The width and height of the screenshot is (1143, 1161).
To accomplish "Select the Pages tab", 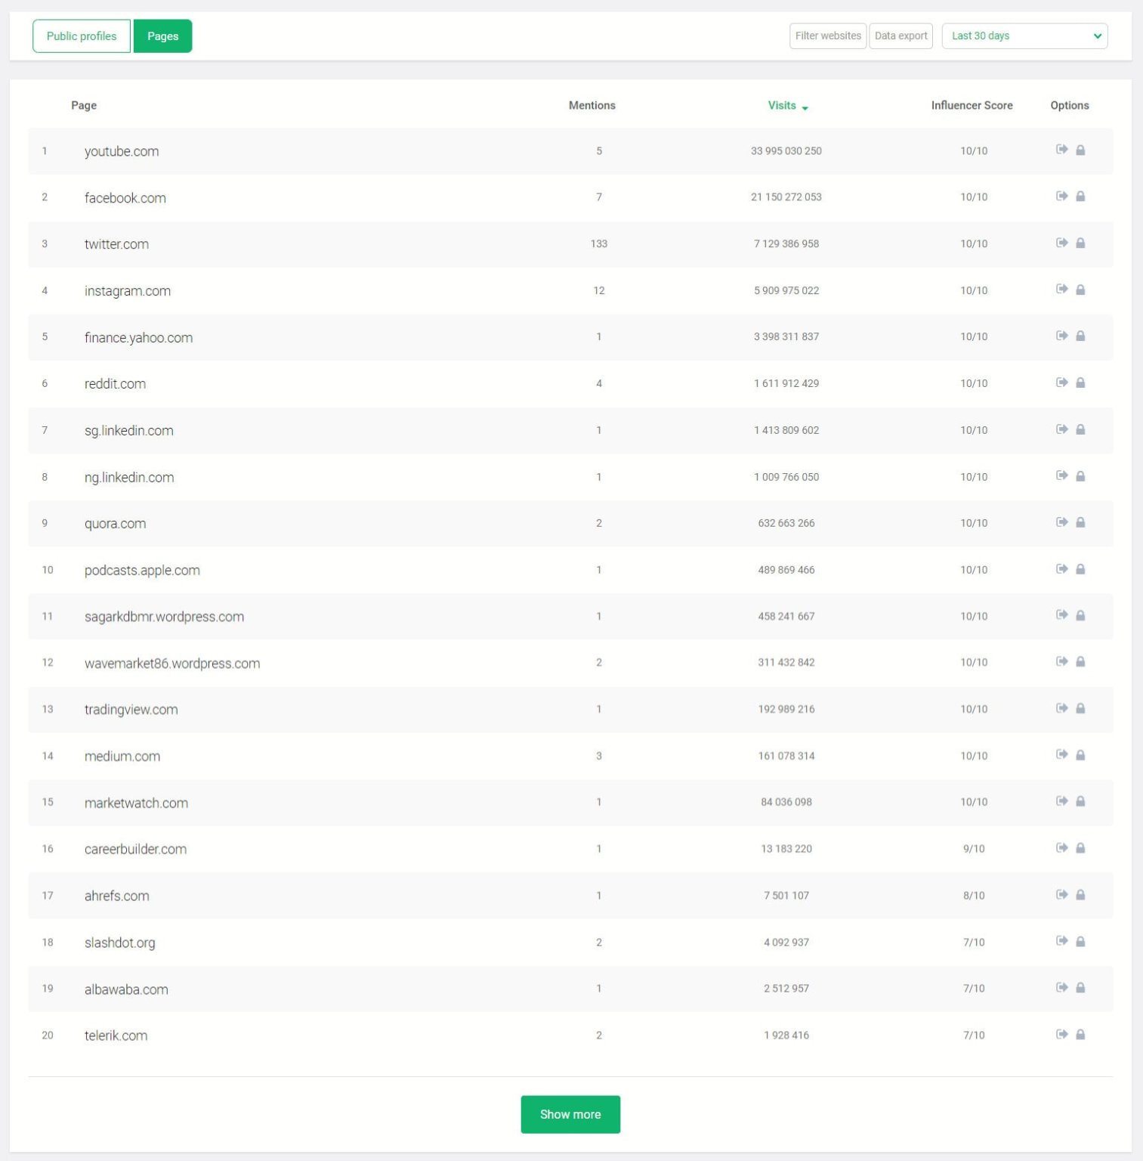I will point(162,36).
